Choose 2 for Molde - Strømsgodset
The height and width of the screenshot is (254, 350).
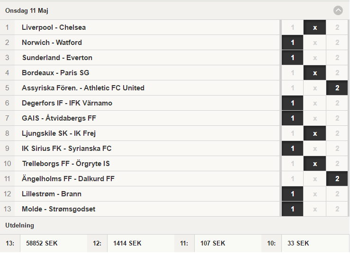tap(337, 209)
